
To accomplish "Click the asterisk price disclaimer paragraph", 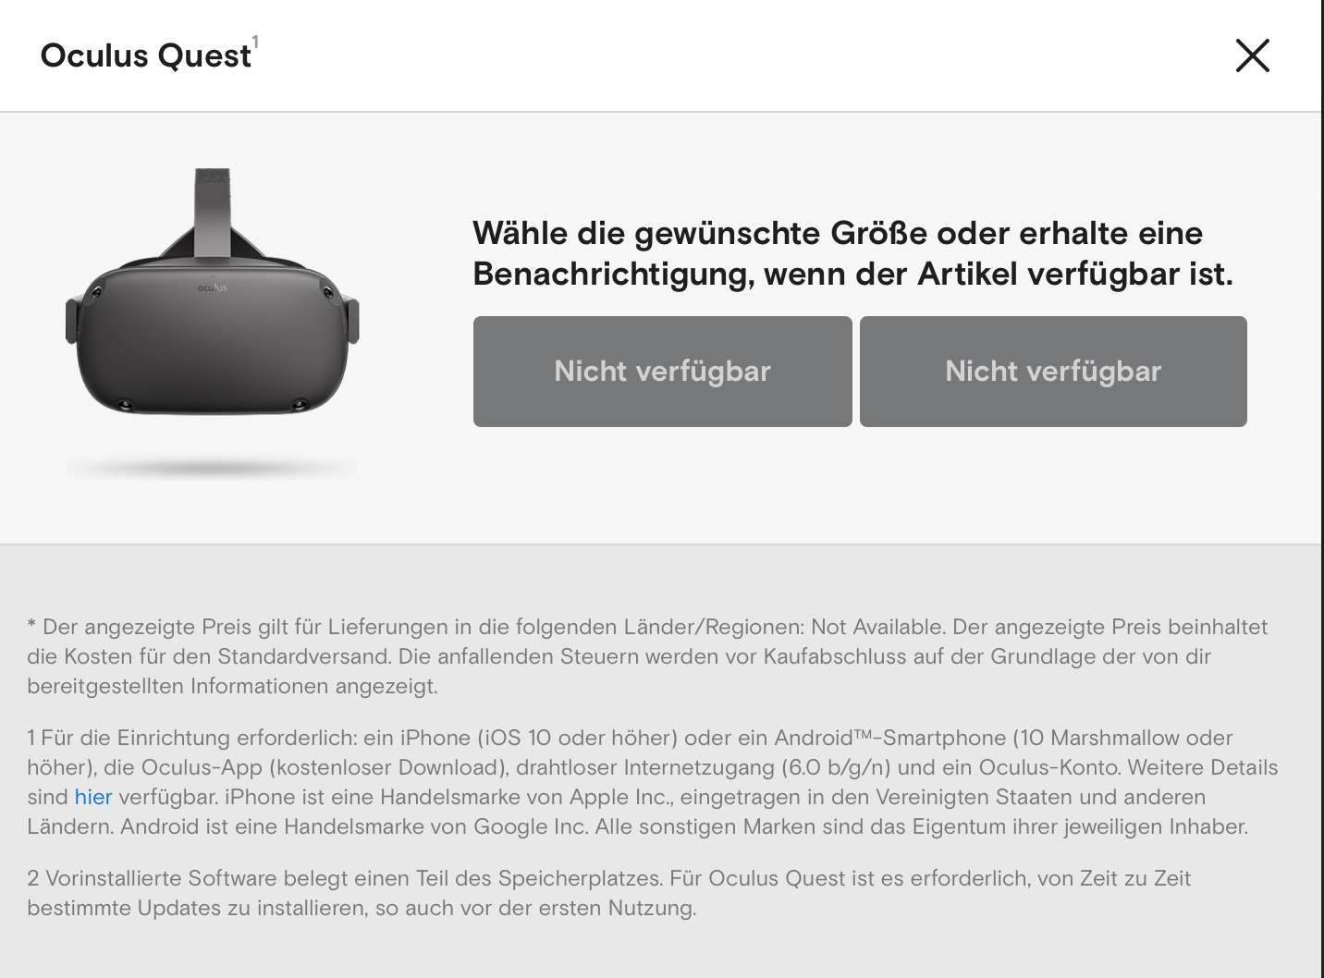I will point(647,656).
